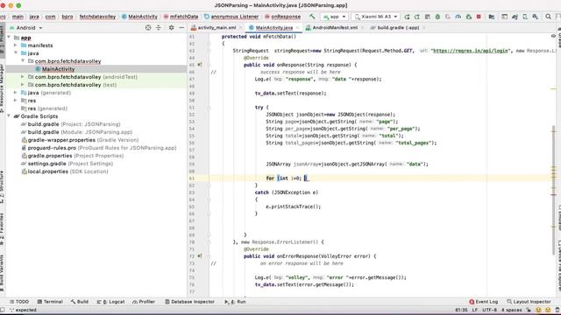Open the SDK Manager icon

pos(536,17)
